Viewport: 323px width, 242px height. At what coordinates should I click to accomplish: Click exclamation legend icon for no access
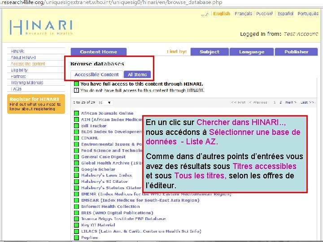pyautogui.click(x=76, y=91)
